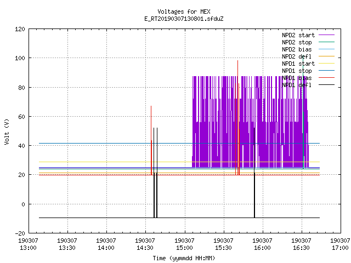351x263 pixels.
Task: Click the x-axis tick label 17:00
Action: (x=340, y=248)
